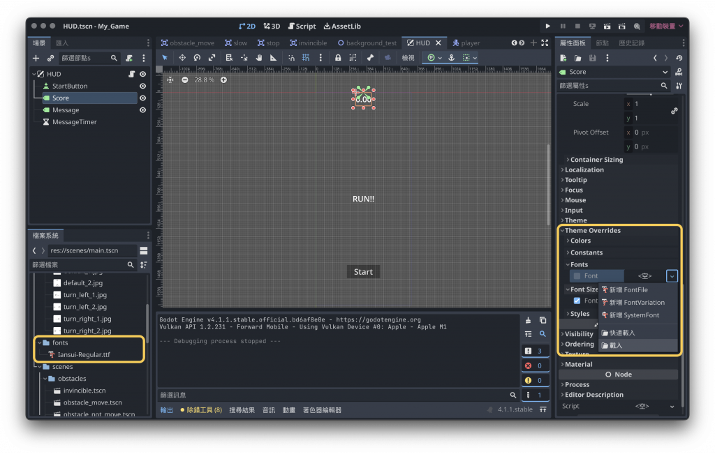Toggle grid snap in canvas toolbar
Viewport: 715px width, 454px height.
click(306, 57)
